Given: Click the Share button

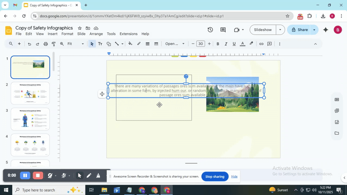Looking at the screenshot, I should tap(299, 30).
